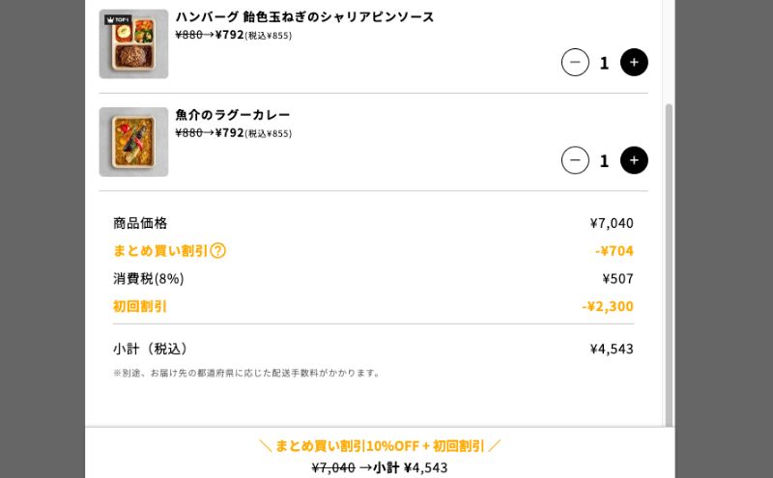Click the shipping fee notice text

[x=247, y=373]
